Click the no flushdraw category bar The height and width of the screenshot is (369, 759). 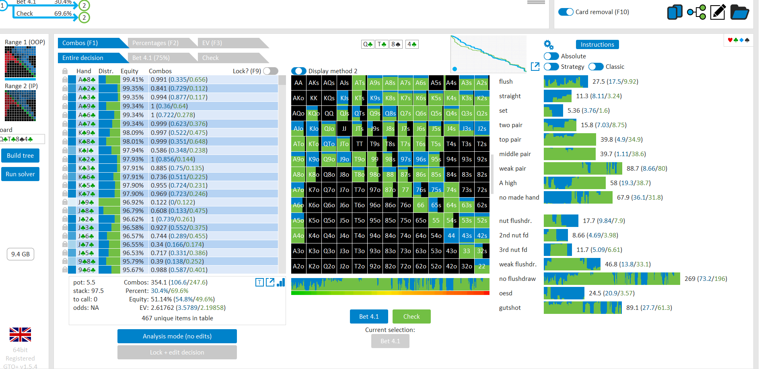click(612, 279)
